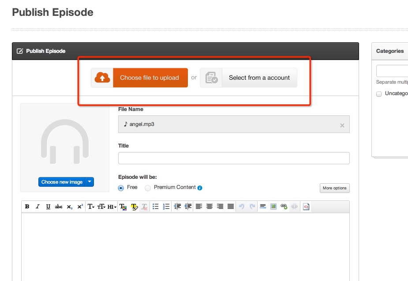Screen dimensions: 408x281
Task: Click Choose file to upload button
Action: pyautogui.click(x=150, y=78)
